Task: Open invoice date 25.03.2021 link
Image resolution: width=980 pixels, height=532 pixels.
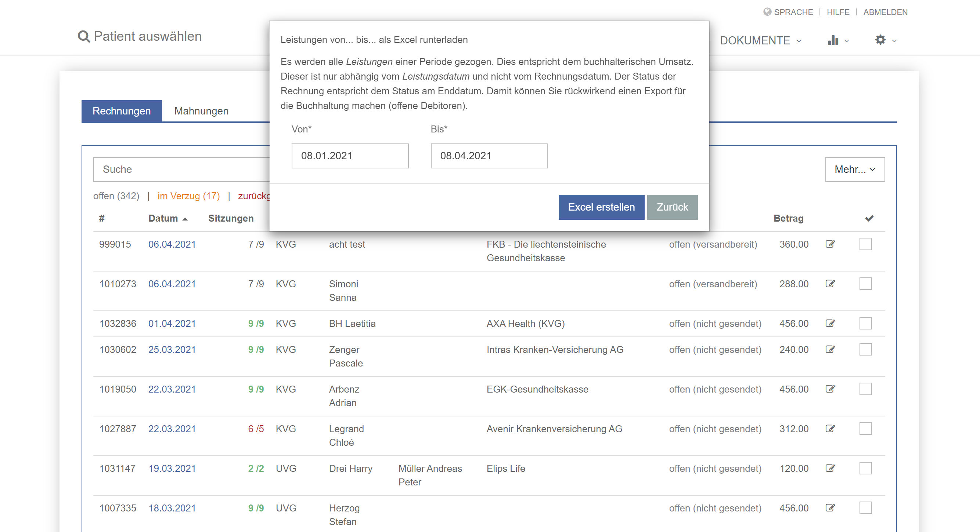Action: [172, 350]
